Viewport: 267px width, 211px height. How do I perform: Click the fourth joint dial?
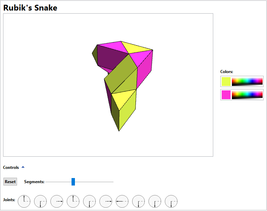[73, 201]
